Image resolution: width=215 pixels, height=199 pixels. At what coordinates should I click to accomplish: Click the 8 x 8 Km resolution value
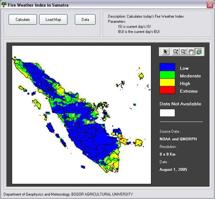point(167,154)
